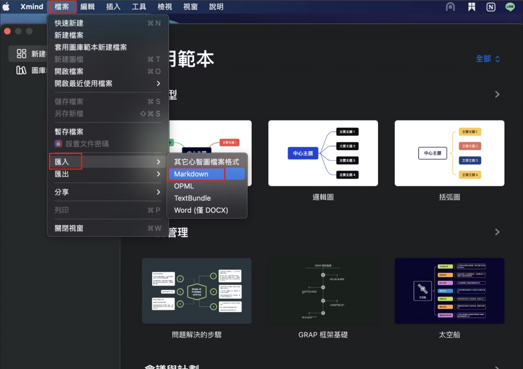523x369 pixels.
Task: Open the 問題解決的步驟 template thumbnail
Action: tap(197, 291)
